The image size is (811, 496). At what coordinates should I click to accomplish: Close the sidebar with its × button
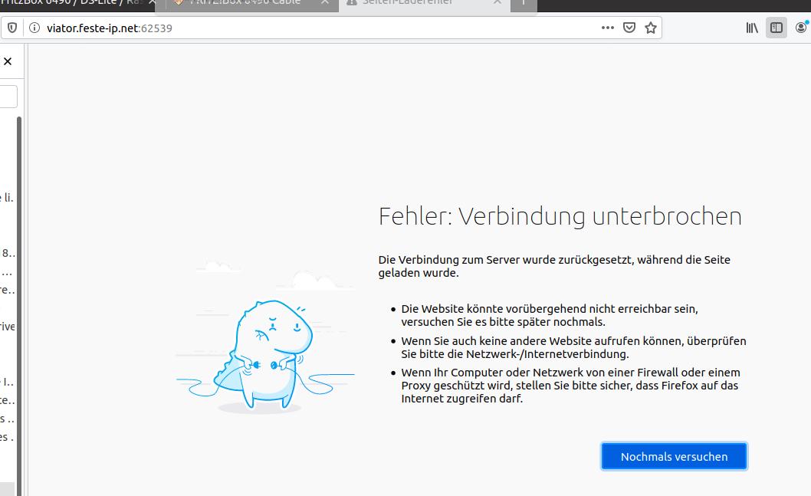pyautogui.click(x=8, y=61)
